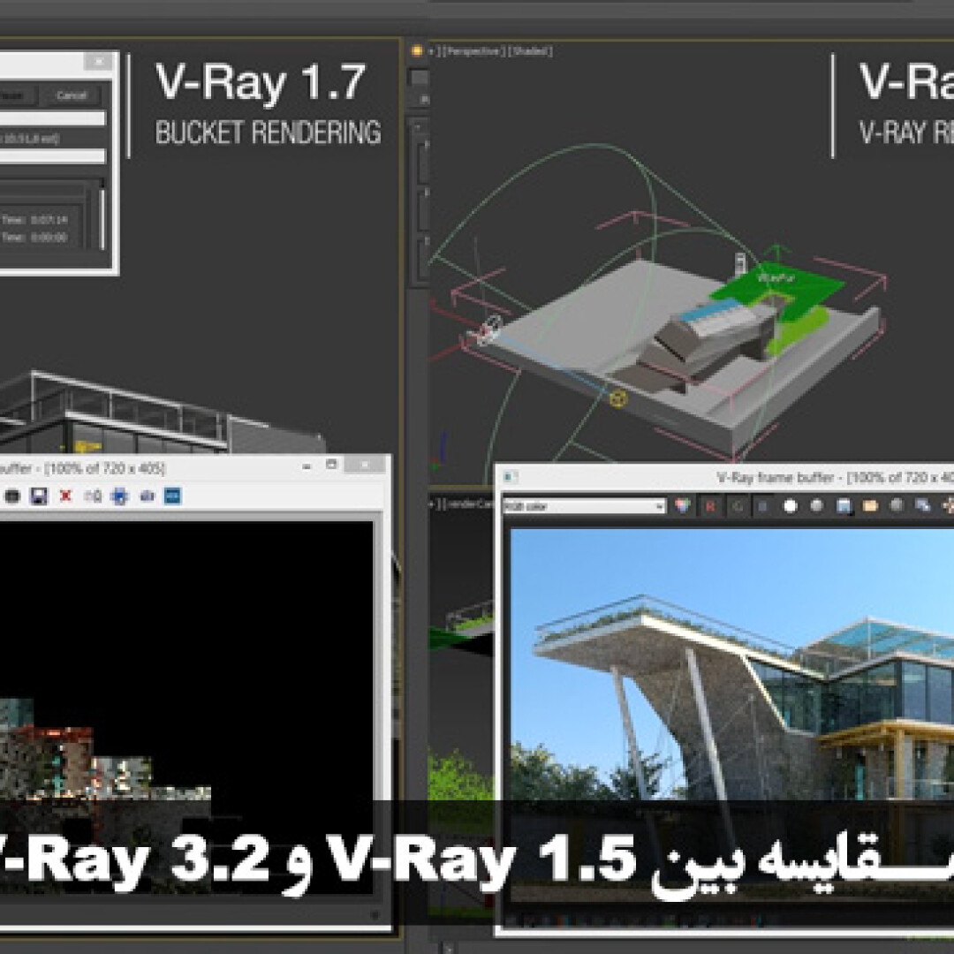Save rendered image in right frame buffer
Image resolution: width=954 pixels, height=954 pixels.
(844, 506)
